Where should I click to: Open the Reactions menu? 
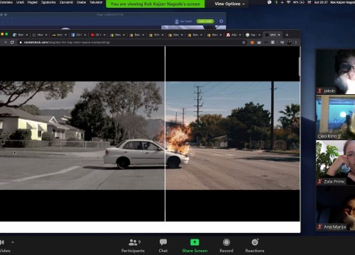click(x=255, y=246)
